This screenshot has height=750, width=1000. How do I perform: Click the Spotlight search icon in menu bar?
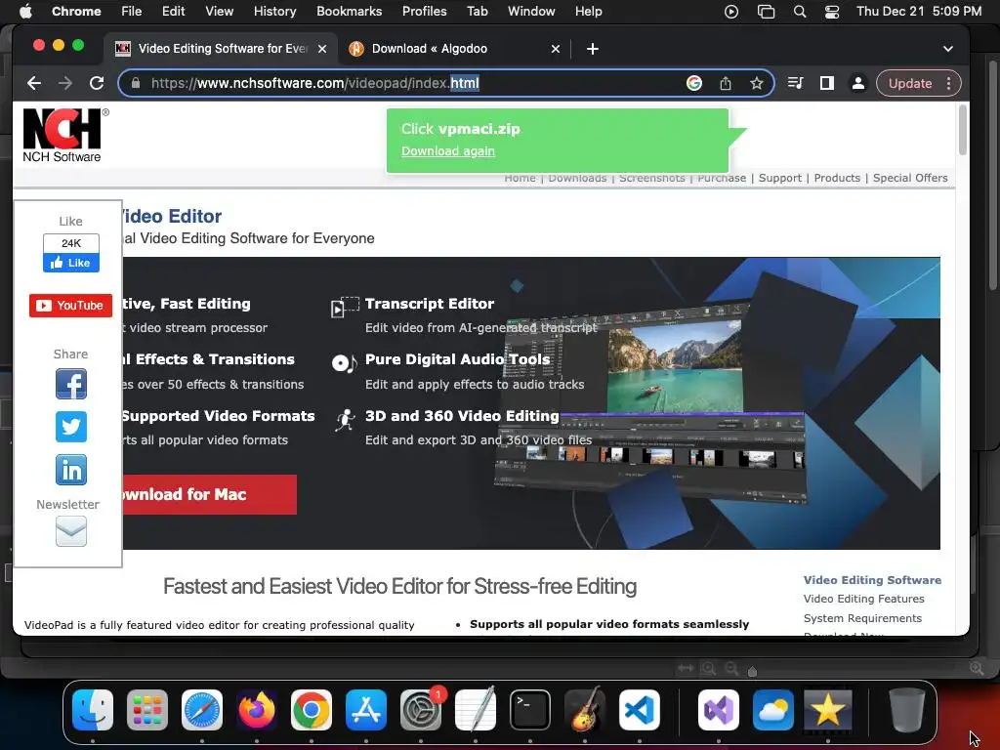click(x=799, y=12)
